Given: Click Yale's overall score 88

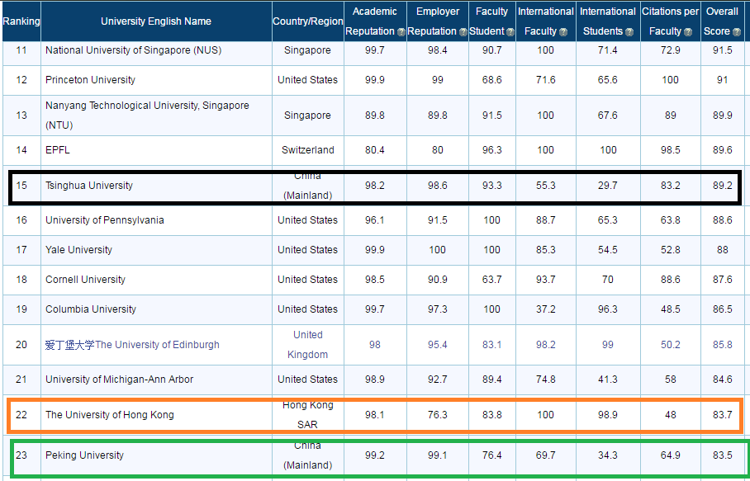Looking at the screenshot, I should point(722,250).
